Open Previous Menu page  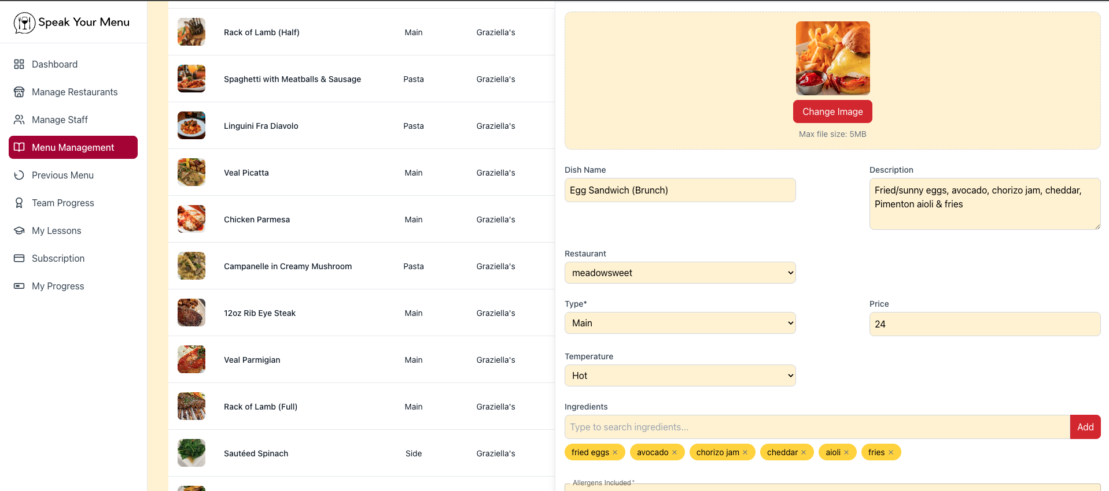point(73,175)
